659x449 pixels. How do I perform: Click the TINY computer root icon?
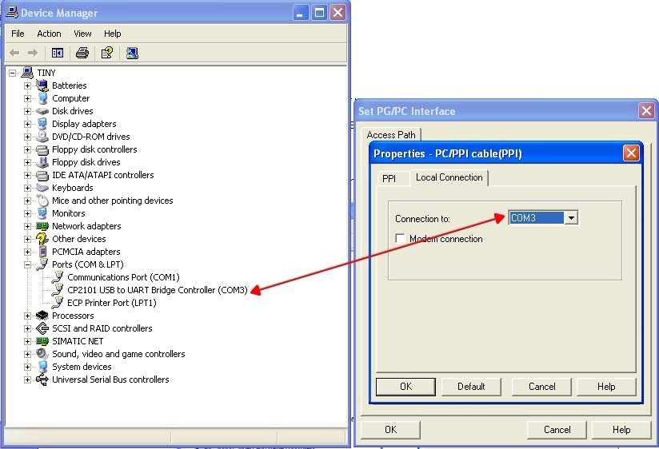pos(27,73)
